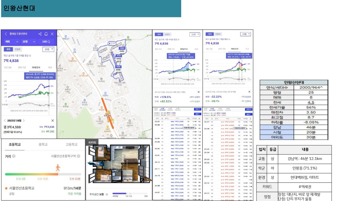Click the 시청 cell in summary table
This screenshot has height=201, width=358.
pyautogui.click(x=277, y=132)
